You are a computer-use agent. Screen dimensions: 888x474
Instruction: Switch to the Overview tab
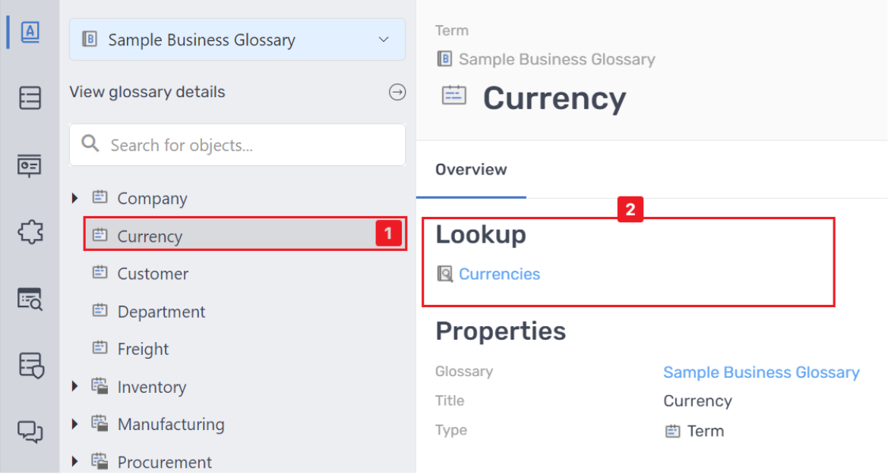471,170
